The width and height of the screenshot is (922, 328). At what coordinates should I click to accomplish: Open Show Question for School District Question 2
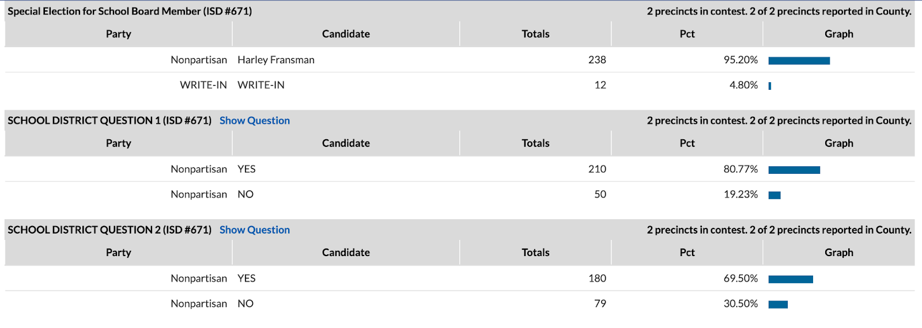click(x=254, y=230)
